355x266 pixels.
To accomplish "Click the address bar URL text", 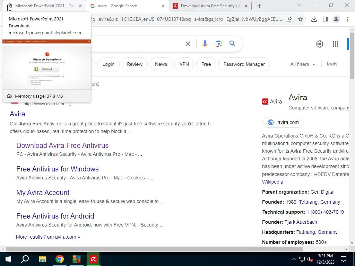I will point(187,19).
